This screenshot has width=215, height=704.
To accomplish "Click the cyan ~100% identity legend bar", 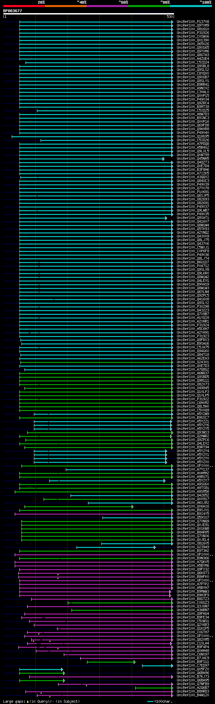I will pyautogui.click(x=190, y=6).
